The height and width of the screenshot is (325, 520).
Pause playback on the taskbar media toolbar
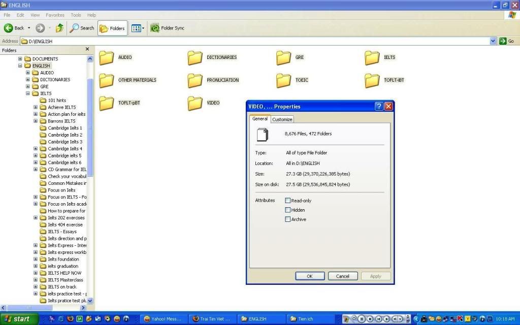coord(362,319)
